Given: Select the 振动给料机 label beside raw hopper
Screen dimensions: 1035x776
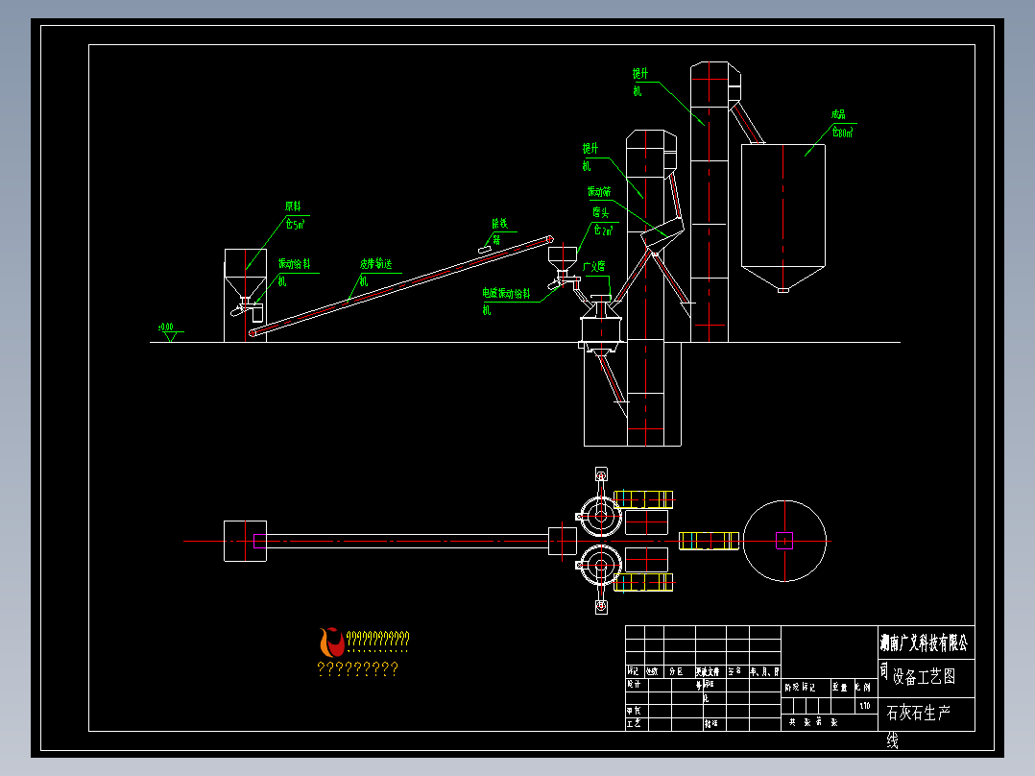Looking at the screenshot, I should click(x=294, y=272).
